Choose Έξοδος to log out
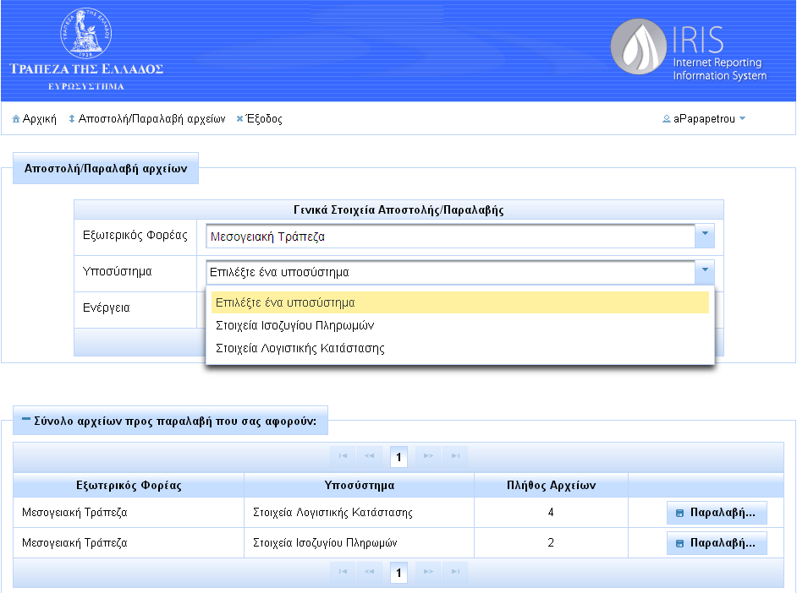 (x=259, y=119)
